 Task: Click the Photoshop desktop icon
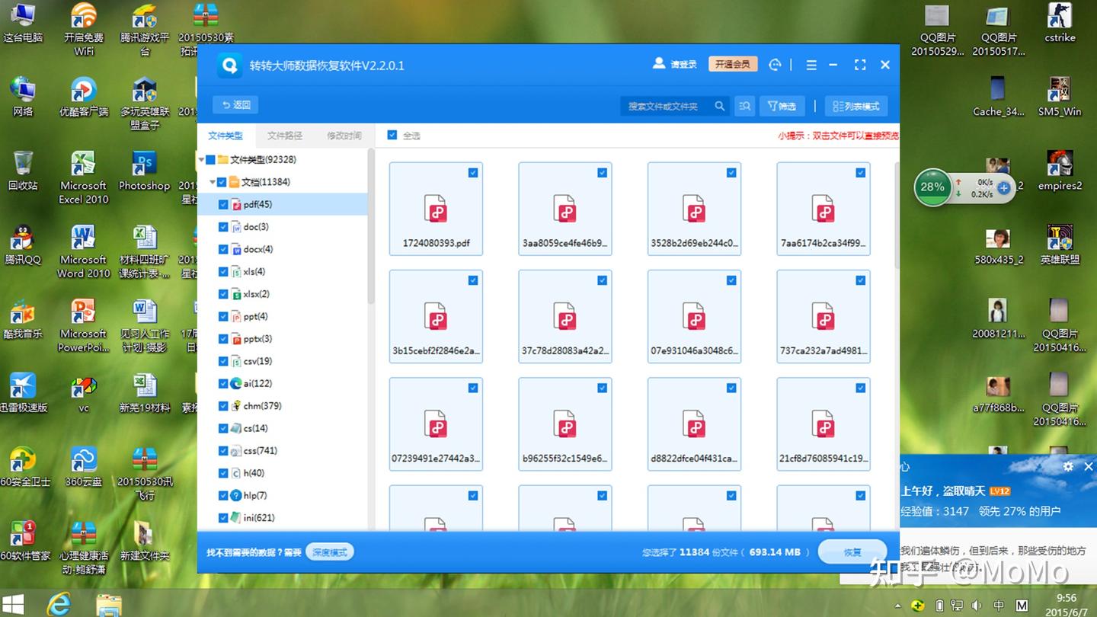tap(145, 171)
